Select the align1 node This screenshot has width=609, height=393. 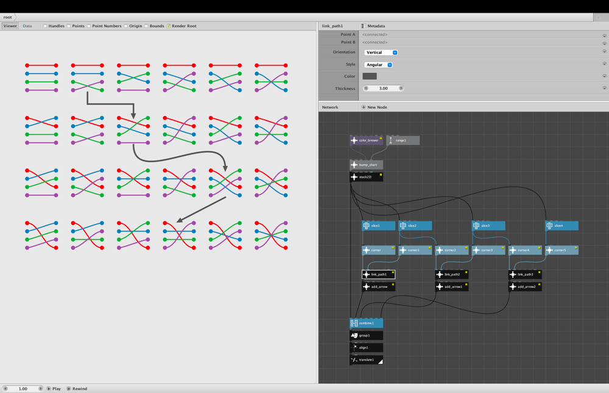pos(366,347)
